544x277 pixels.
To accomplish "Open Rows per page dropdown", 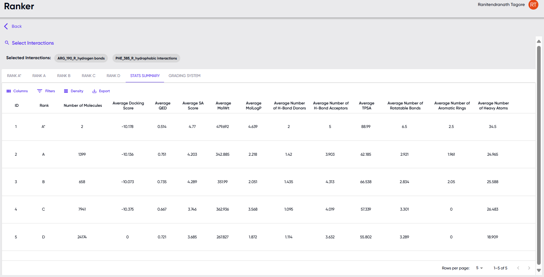I will (x=480, y=268).
